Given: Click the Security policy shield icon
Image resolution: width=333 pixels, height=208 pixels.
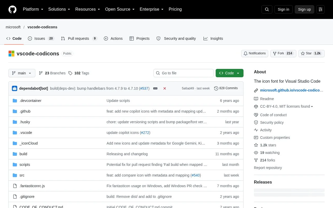Looking at the screenshot, I should pos(256,122).
